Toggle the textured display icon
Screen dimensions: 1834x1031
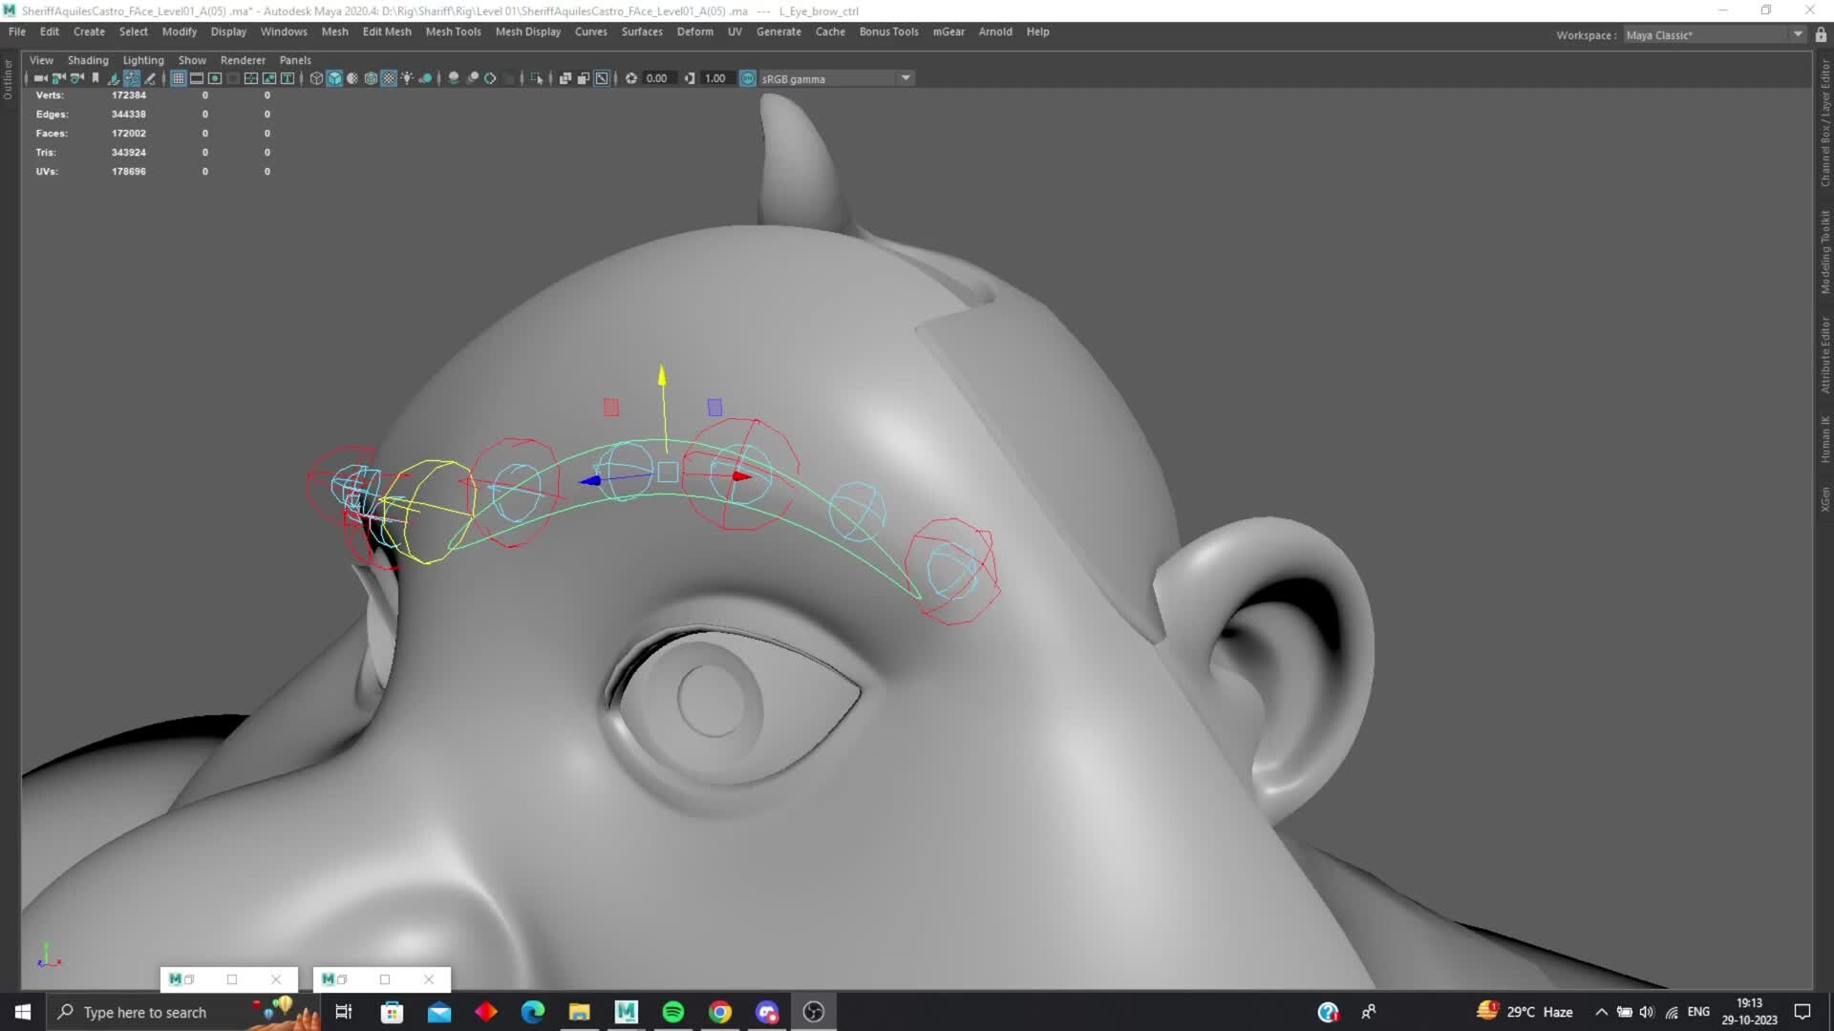[388, 78]
